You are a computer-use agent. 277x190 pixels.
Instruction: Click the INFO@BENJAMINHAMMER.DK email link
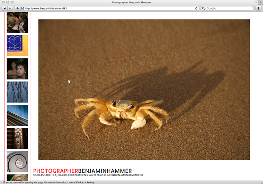(125, 175)
